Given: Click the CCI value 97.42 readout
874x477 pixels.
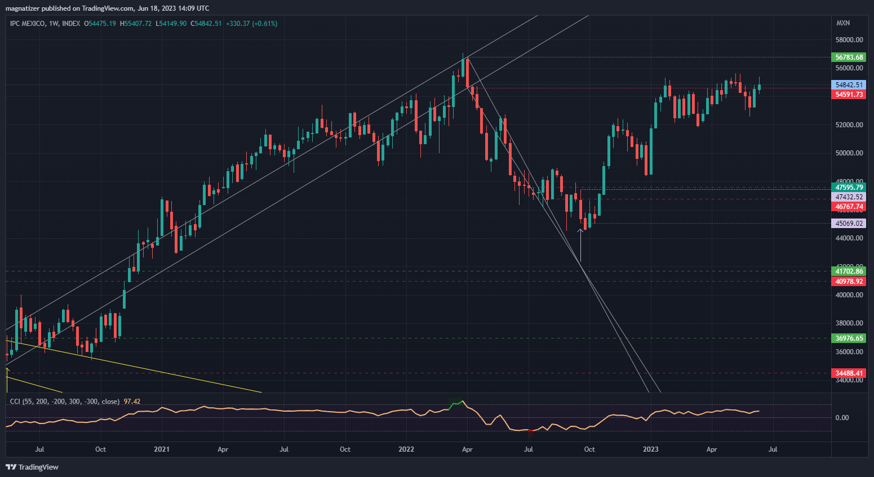Looking at the screenshot, I should [132, 402].
